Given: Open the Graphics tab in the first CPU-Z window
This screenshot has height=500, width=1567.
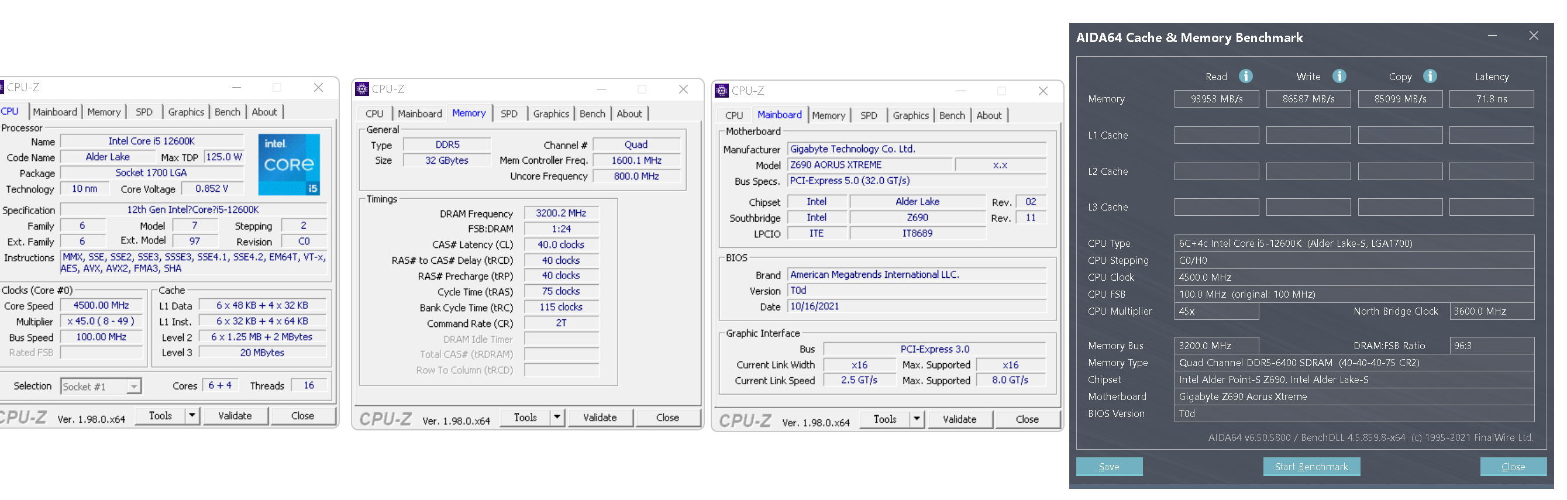Looking at the screenshot, I should click(x=186, y=112).
